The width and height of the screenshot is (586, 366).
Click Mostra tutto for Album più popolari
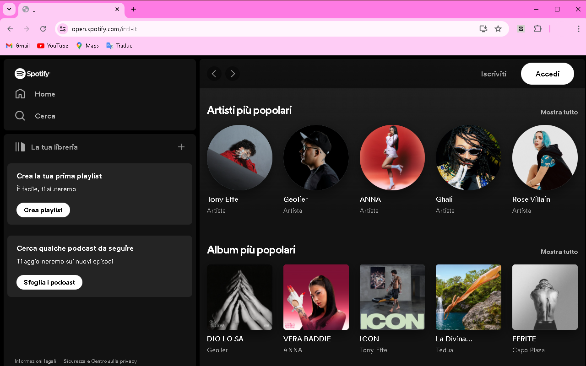tap(559, 252)
